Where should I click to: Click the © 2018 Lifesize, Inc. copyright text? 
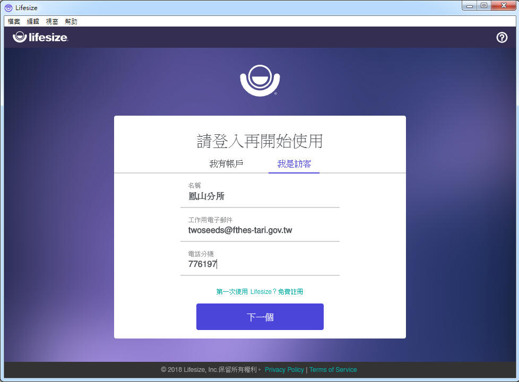tap(211, 370)
